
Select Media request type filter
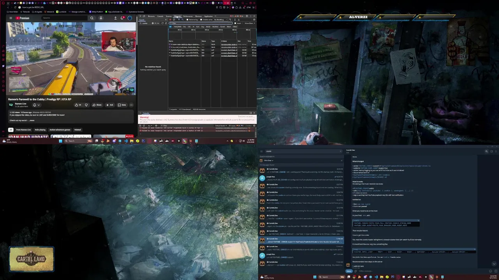[208, 27]
